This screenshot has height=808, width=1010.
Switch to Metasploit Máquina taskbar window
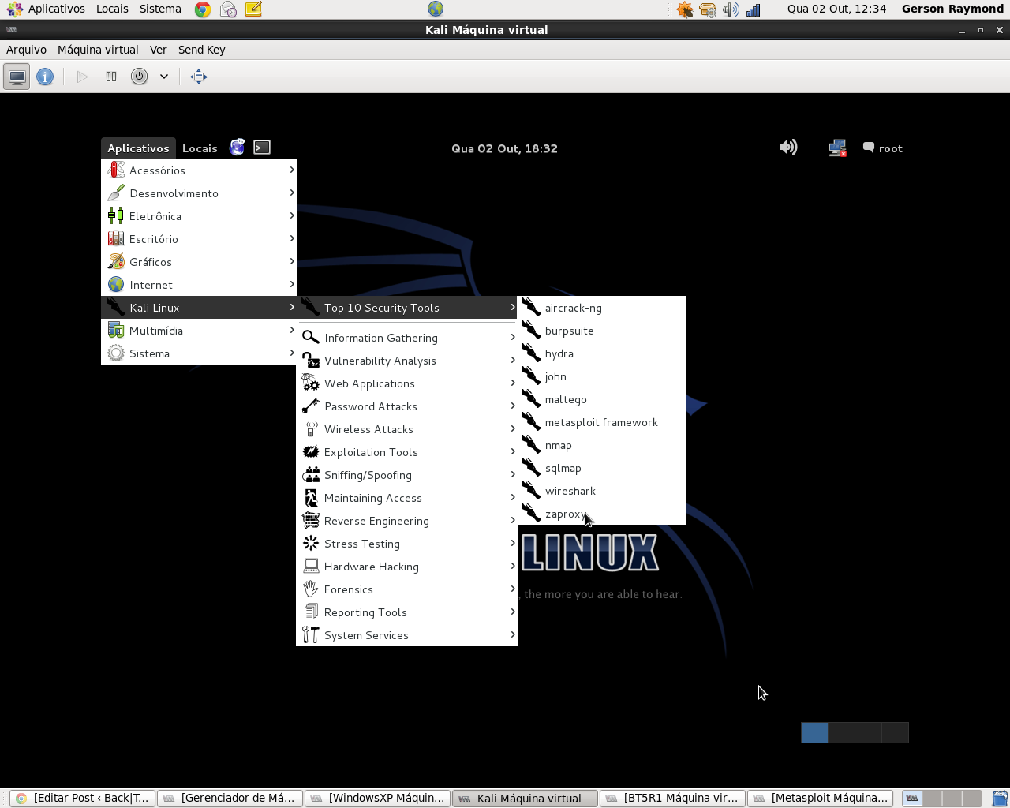pyautogui.click(x=821, y=798)
